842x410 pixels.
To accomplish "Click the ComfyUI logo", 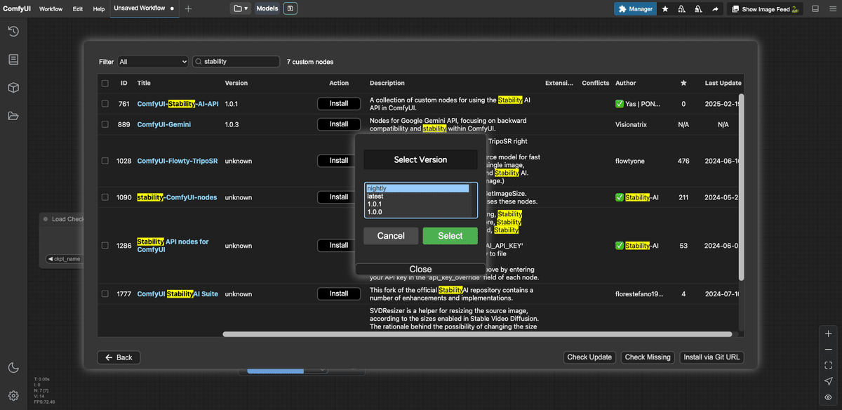I will [x=17, y=9].
